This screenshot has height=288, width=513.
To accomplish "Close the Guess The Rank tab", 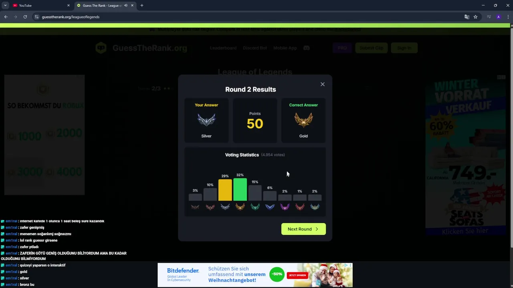I will tap(132, 6).
